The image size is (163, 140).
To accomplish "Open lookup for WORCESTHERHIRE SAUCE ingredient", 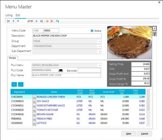I will [x=34, y=106].
